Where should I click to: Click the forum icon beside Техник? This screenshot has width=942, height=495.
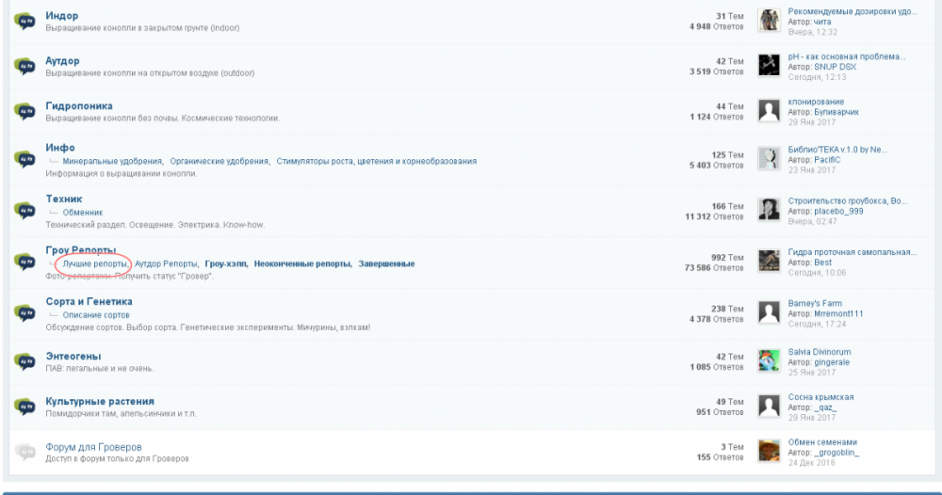pyautogui.click(x=24, y=211)
